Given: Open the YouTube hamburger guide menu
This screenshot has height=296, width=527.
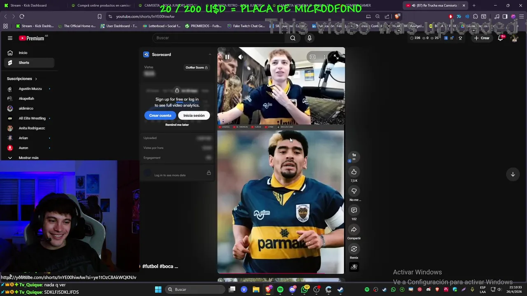Looking at the screenshot, I should [10, 38].
